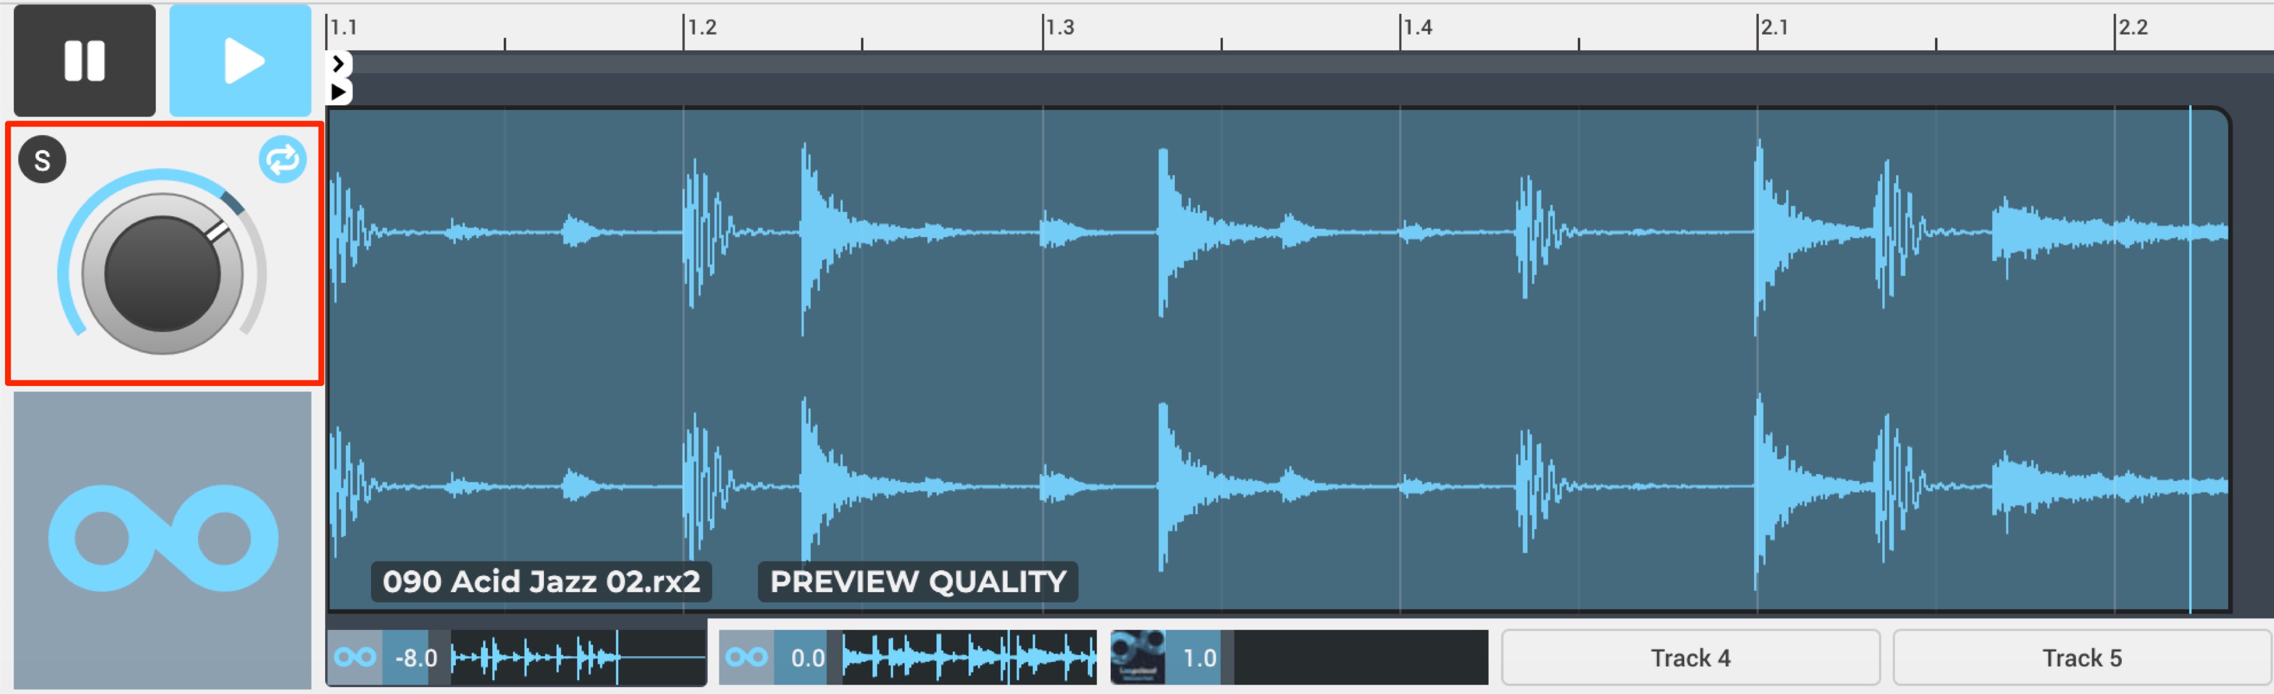The image size is (2274, 694).
Task: Click the 0.0 gain value
Action: pyautogui.click(x=807, y=658)
